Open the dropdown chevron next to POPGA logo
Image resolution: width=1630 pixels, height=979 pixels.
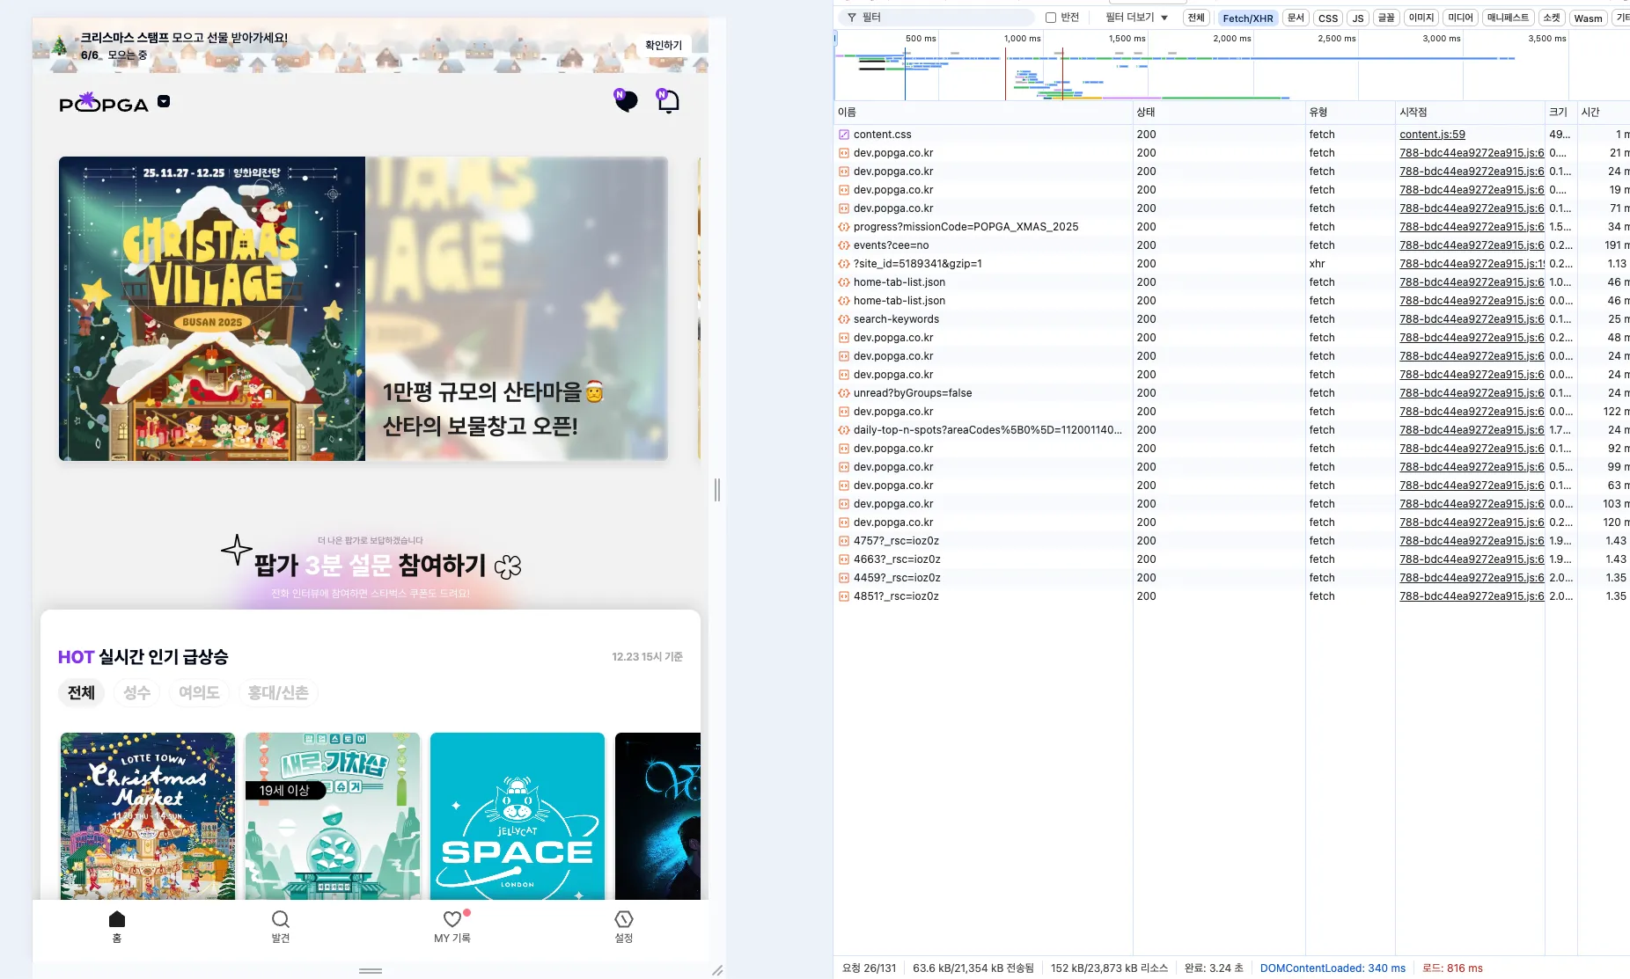point(164,100)
